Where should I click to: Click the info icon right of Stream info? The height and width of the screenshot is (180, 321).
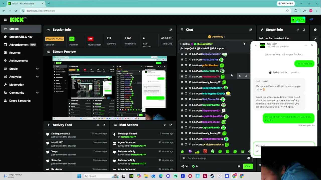pos(315,30)
